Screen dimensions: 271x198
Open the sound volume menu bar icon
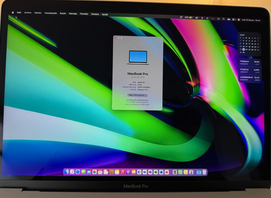pyautogui.click(x=197, y=18)
